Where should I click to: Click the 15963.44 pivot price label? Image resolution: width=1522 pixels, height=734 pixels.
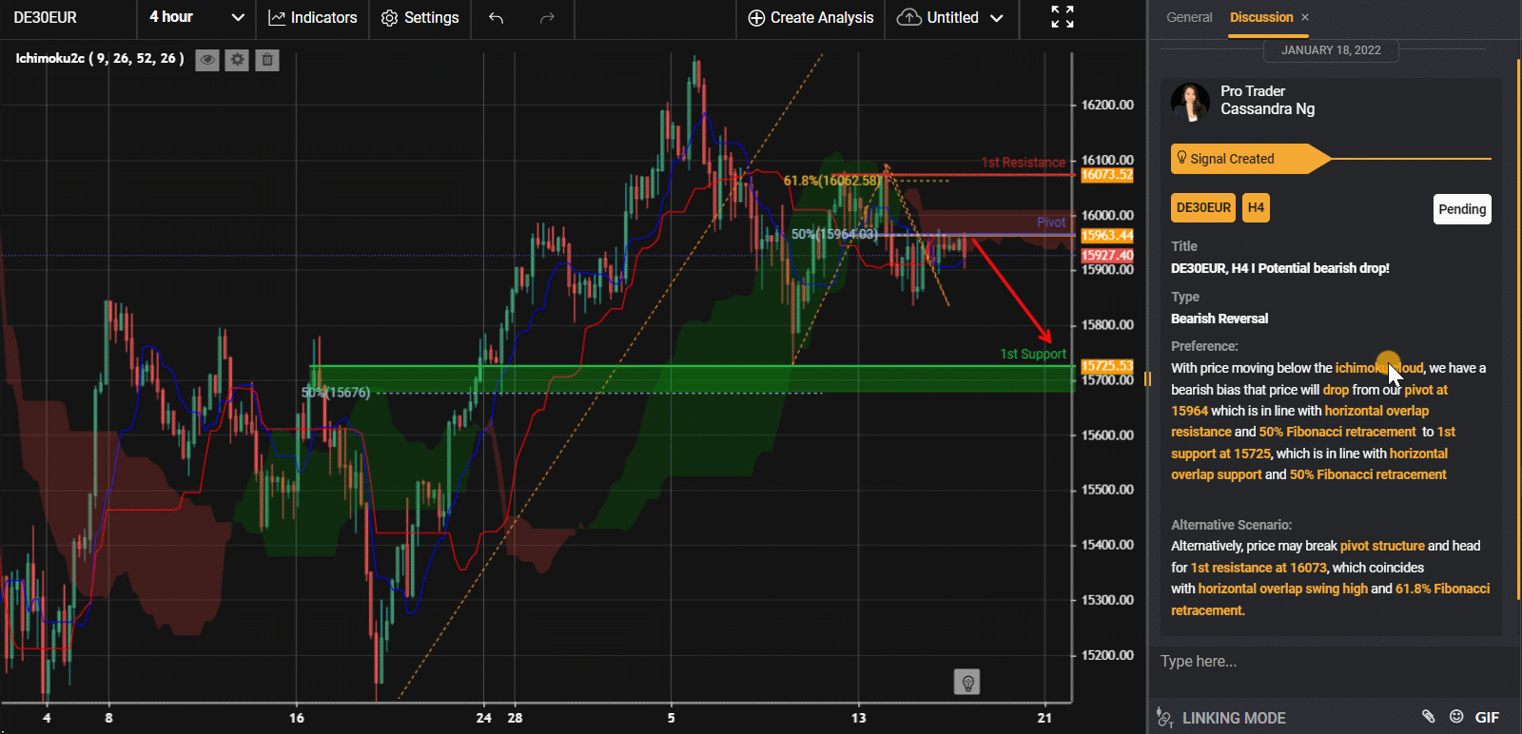(x=1107, y=235)
